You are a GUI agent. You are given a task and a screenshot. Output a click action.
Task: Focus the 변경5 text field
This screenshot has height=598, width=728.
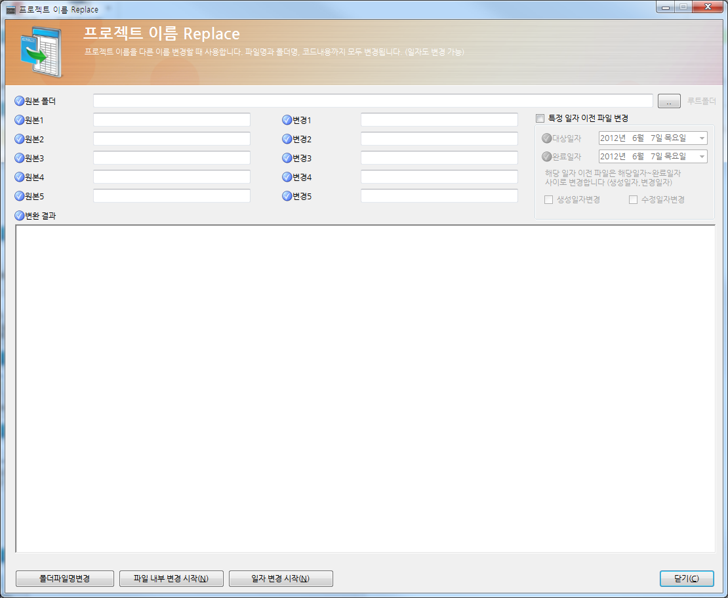[439, 195]
